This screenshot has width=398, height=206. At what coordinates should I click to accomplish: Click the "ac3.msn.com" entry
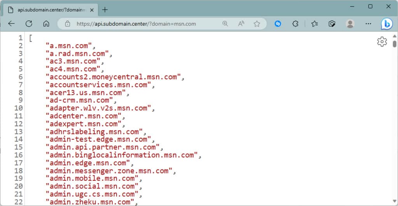(x=73, y=61)
